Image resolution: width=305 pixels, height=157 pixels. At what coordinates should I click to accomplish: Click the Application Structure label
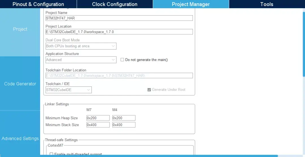[x=62, y=54]
